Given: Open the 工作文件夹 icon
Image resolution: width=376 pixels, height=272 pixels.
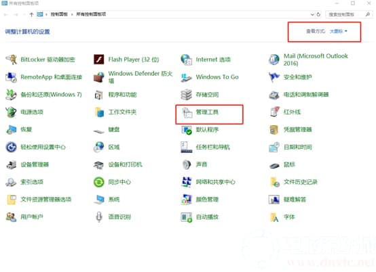Looking at the screenshot, I should click(x=99, y=112).
